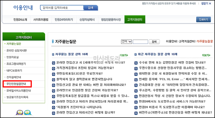Open question 민원신청서 작성 시 신청인 정보
The width and height of the screenshot is (215, 118).
tap(175, 96)
